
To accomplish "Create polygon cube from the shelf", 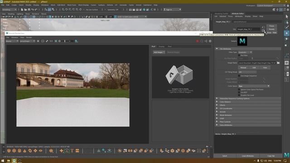I will (14, 151).
